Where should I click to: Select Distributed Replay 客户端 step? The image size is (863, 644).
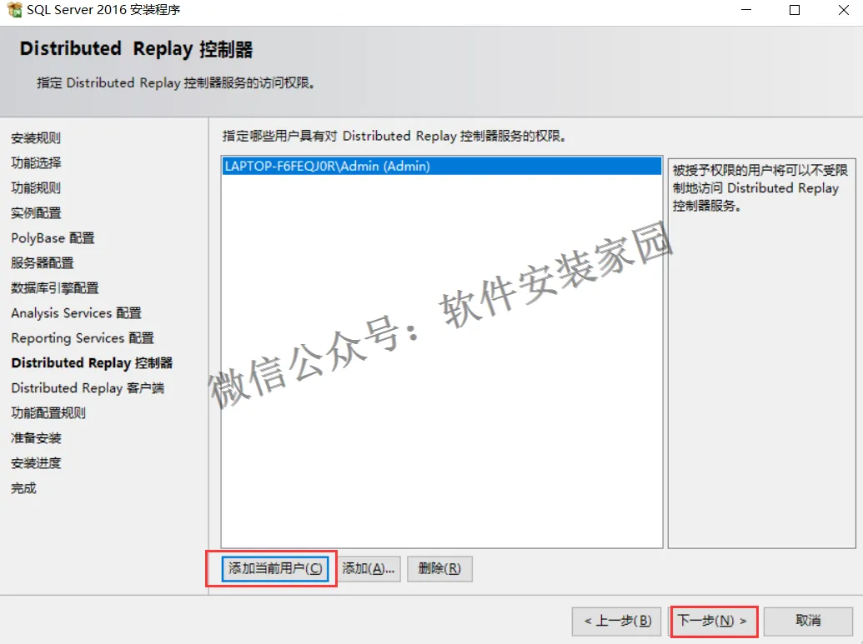pyautogui.click(x=88, y=388)
